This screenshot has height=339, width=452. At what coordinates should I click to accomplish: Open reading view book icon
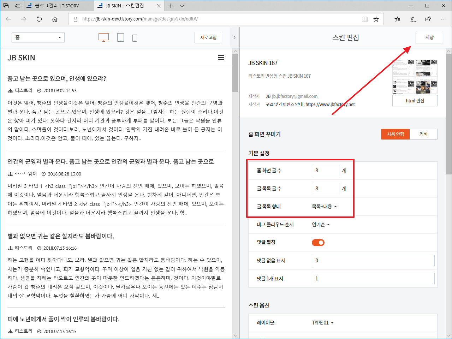click(x=365, y=19)
